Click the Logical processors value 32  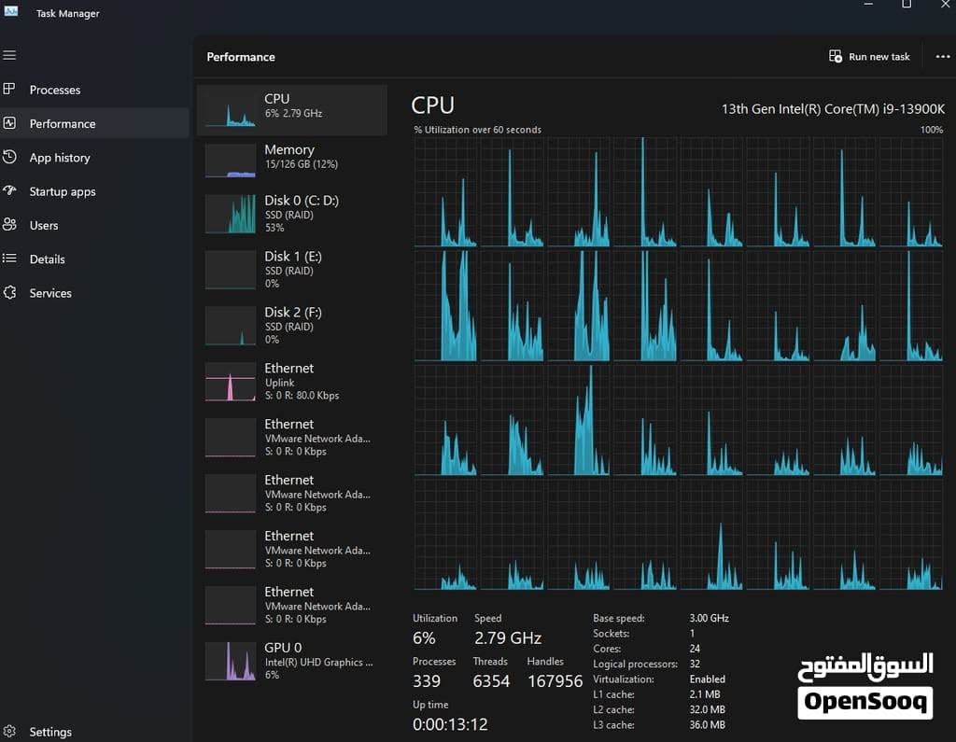pyautogui.click(x=695, y=664)
